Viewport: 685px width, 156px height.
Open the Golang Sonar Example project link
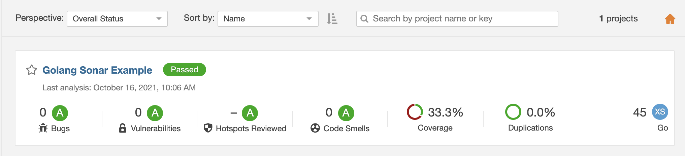(x=97, y=70)
